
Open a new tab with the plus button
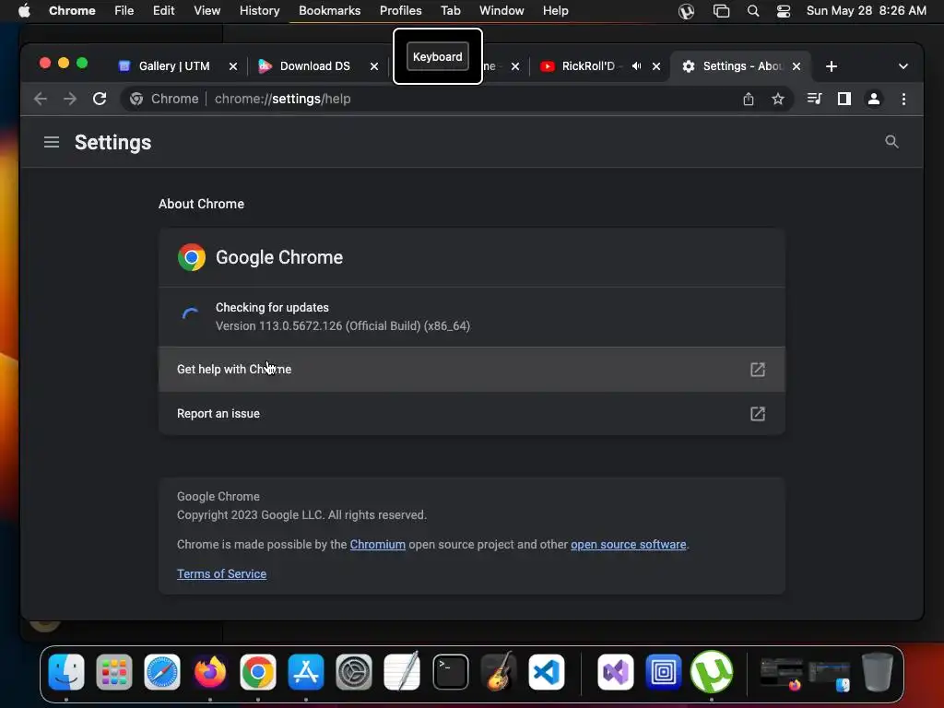(x=832, y=66)
